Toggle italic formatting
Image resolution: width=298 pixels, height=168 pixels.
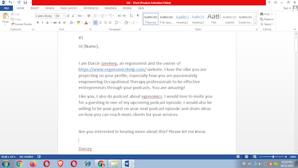coord(43,23)
